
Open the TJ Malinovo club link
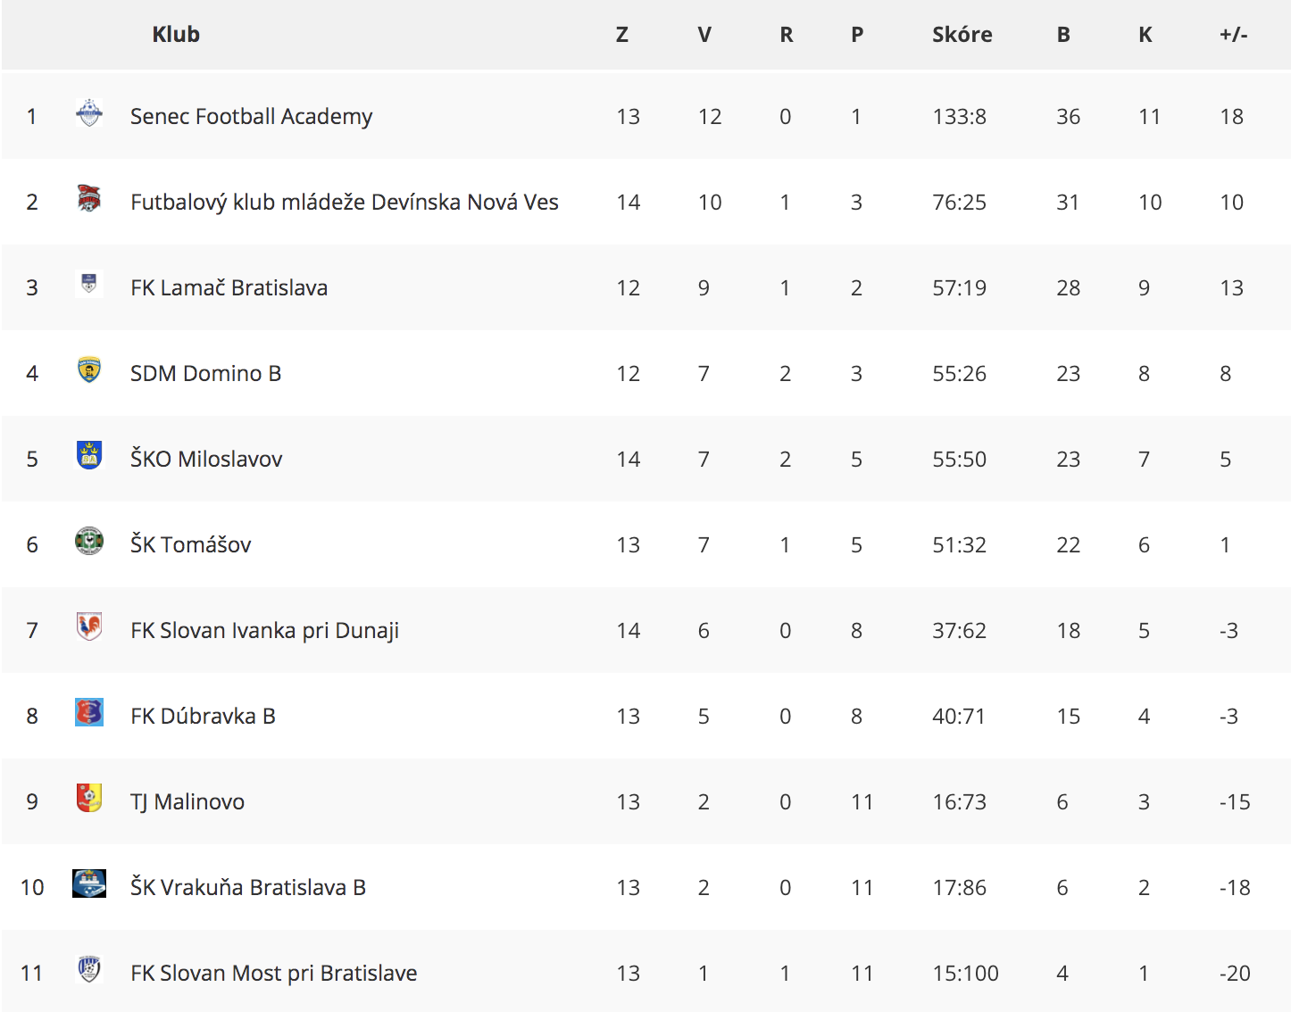pyautogui.click(x=187, y=802)
